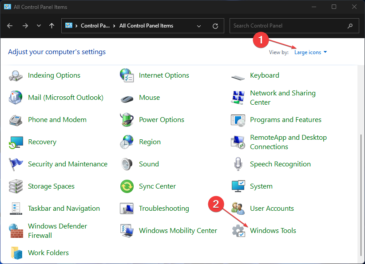Viewport: 365px width, 264px height.
Task: Open the User Accounts icon
Action: [x=238, y=209]
